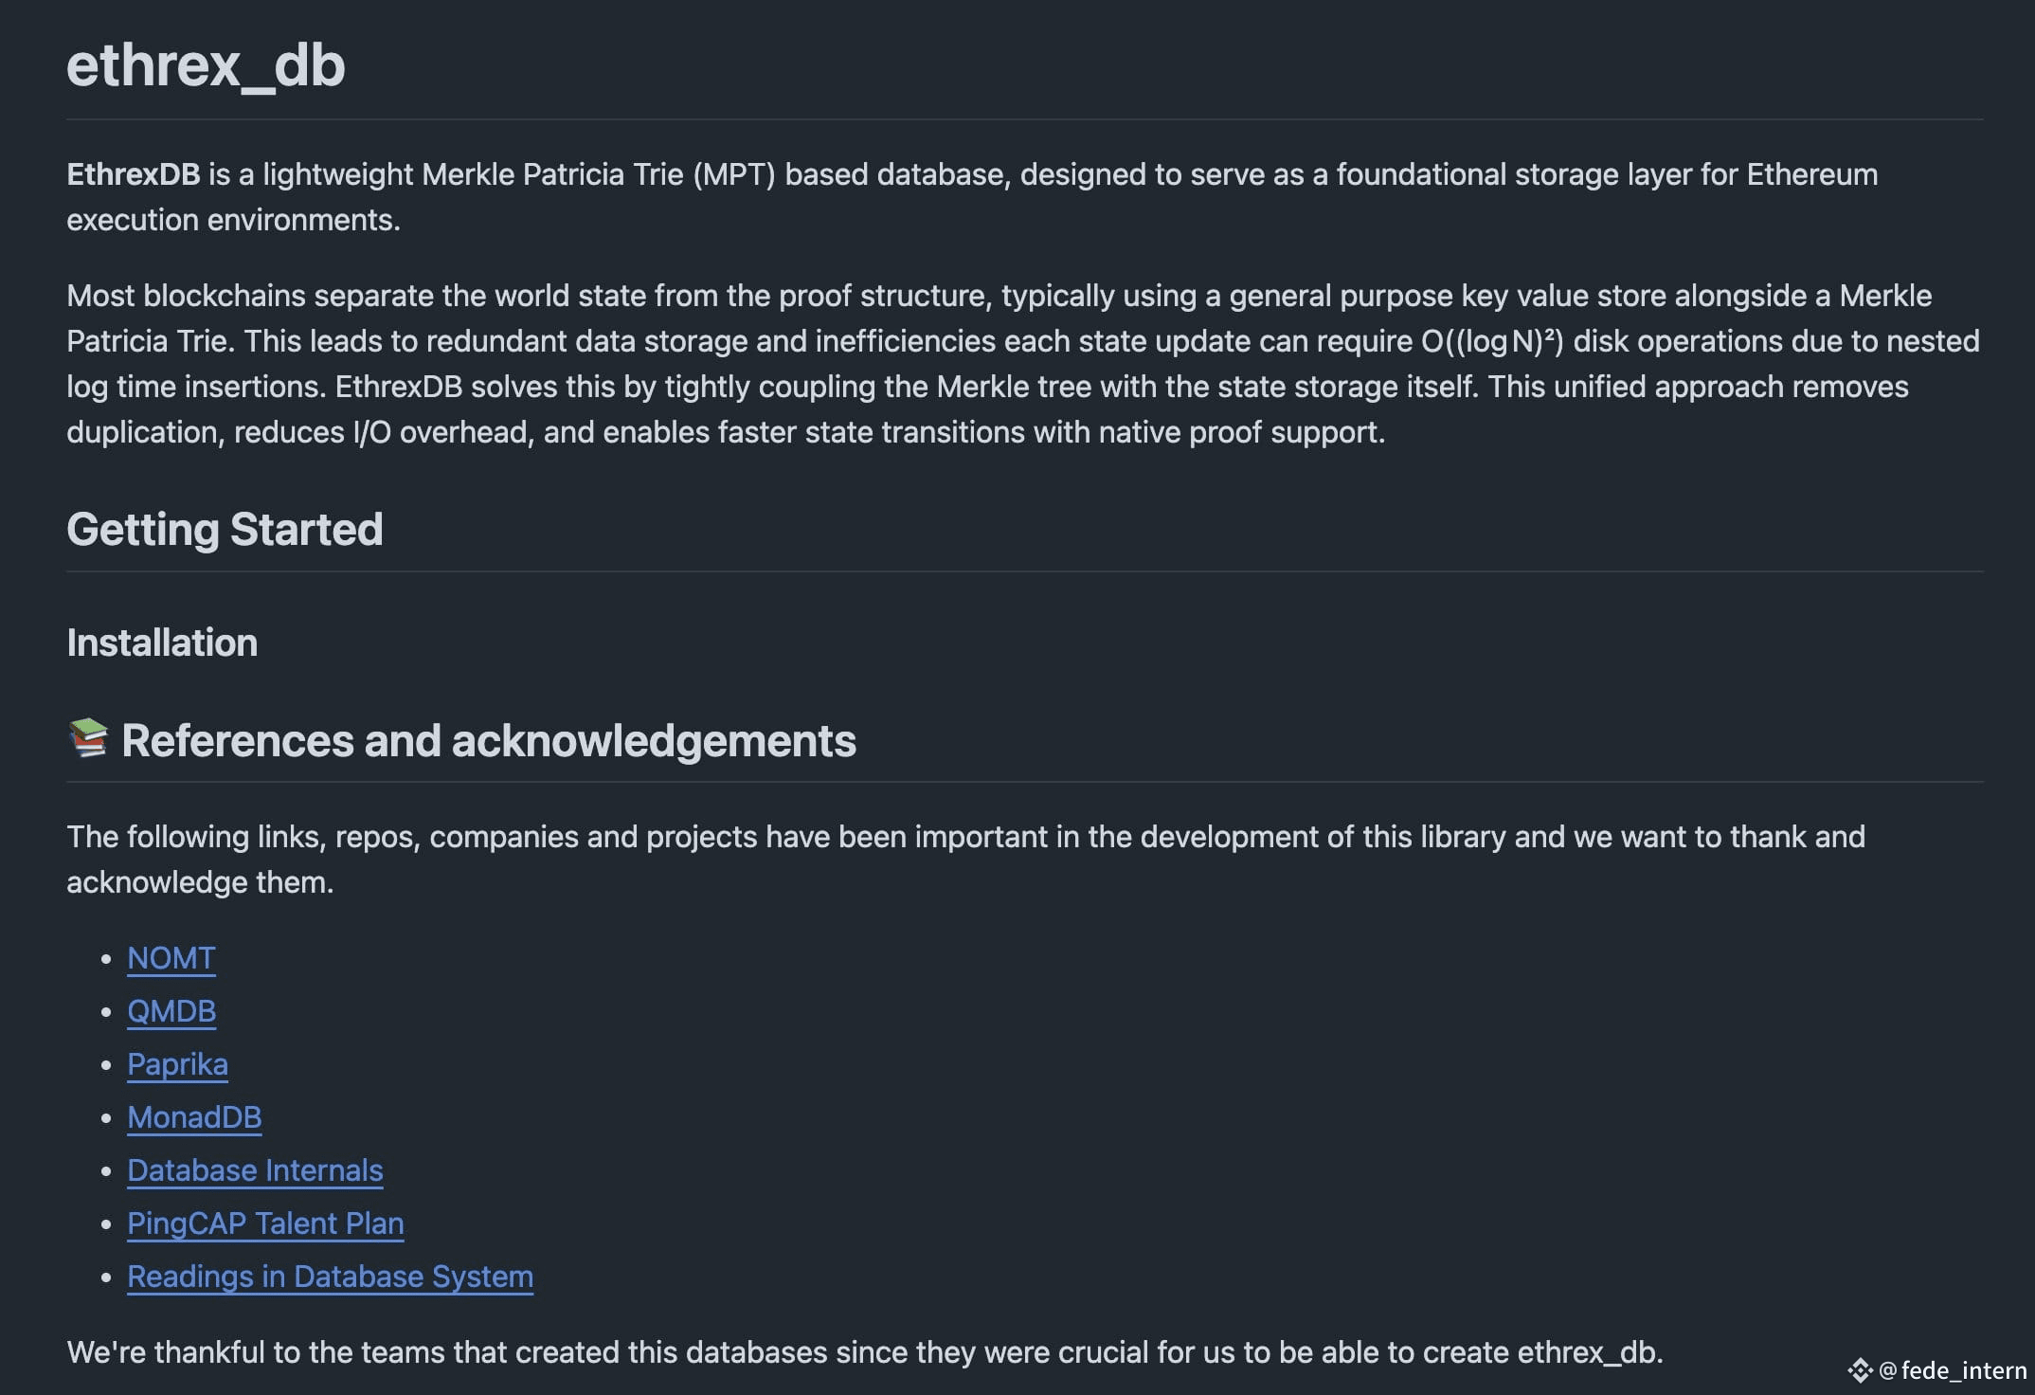
Task: Click the bold EthrexDB text
Action: tap(134, 174)
